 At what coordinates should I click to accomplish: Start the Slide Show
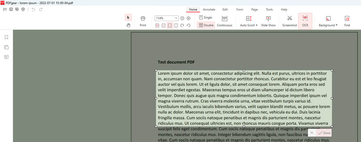tap(268, 21)
